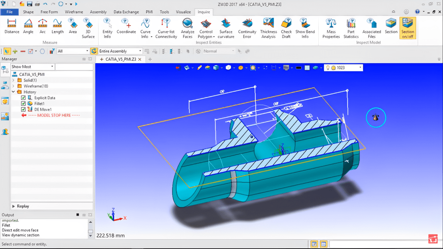Launch the Thickness Analysis tool
The height and width of the screenshot is (249, 443).
268,28
